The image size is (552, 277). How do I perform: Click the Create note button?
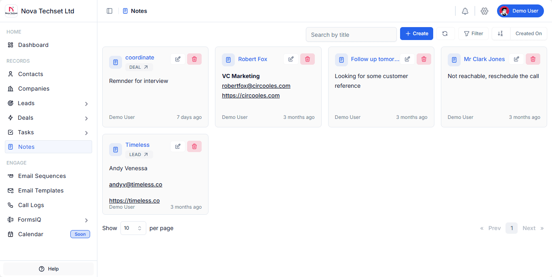coord(416,34)
